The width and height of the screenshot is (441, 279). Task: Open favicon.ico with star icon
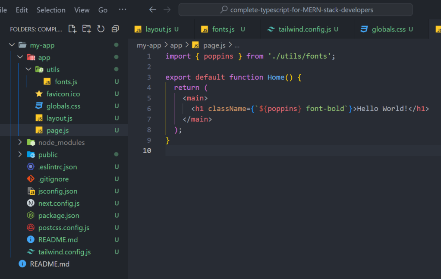click(63, 94)
